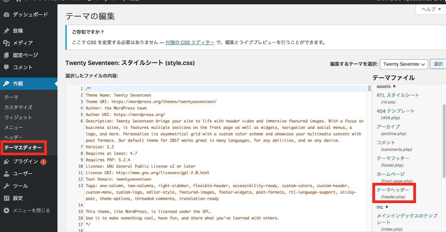Click the theme files list scrollbar
The width and height of the screenshot is (446, 232).
[x=444, y=141]
